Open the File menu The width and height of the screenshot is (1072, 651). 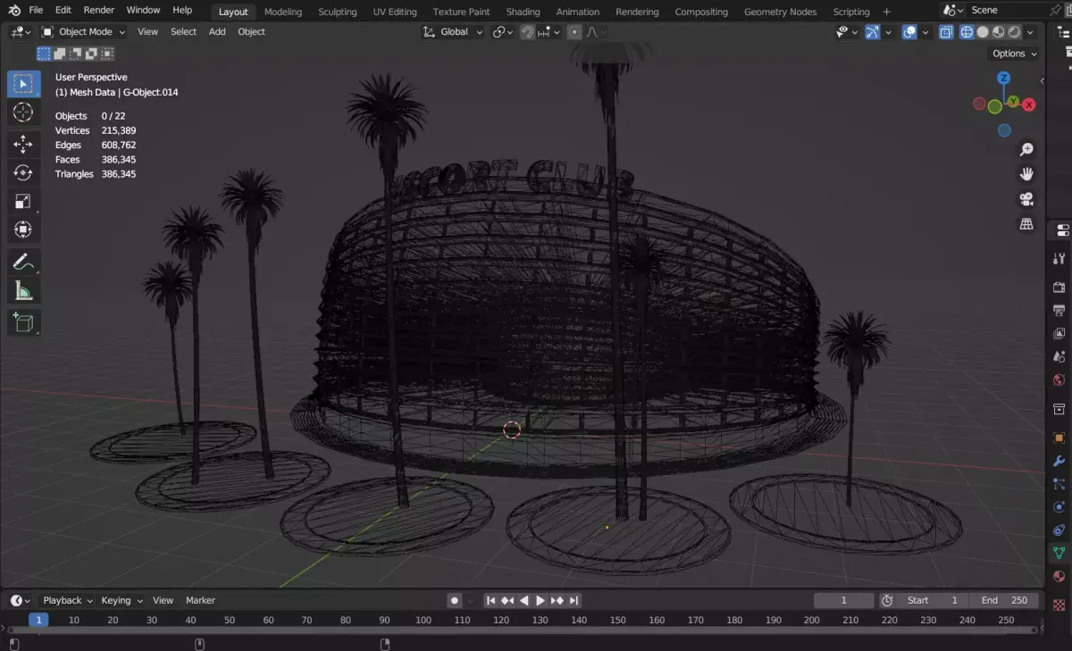(36, 11)
